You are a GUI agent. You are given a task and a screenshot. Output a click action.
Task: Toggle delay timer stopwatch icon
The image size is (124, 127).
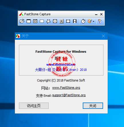83,21
